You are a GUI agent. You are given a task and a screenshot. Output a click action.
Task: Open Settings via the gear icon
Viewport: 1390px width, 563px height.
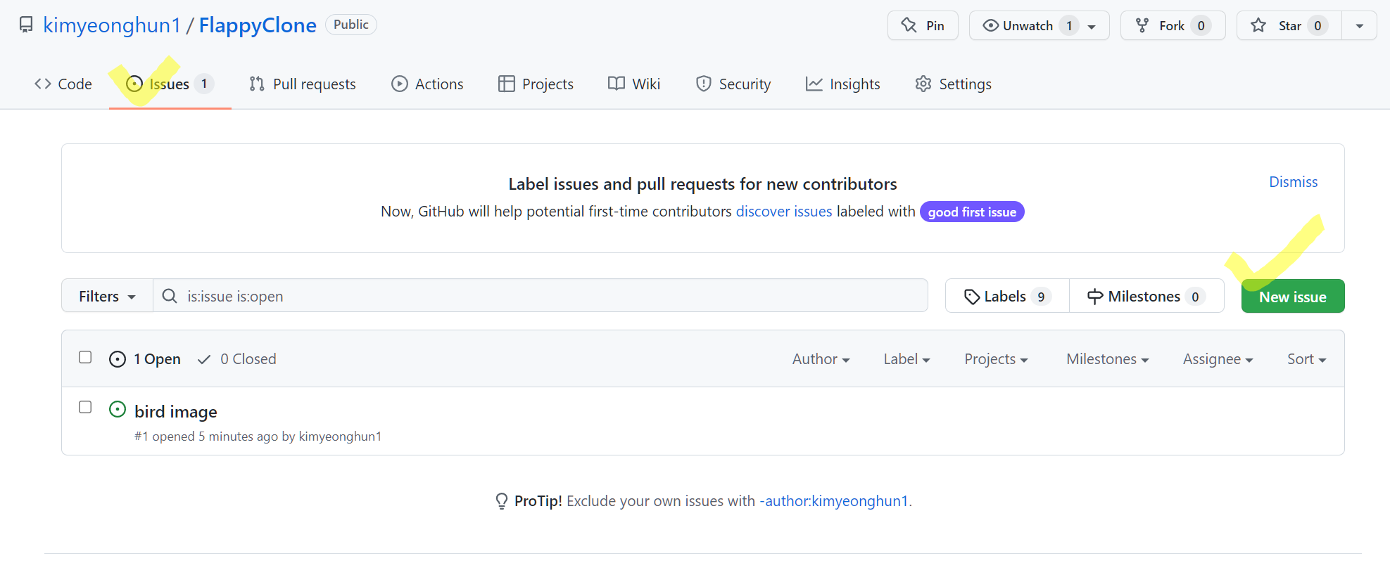pyautogui.click(x=923, y=84)
